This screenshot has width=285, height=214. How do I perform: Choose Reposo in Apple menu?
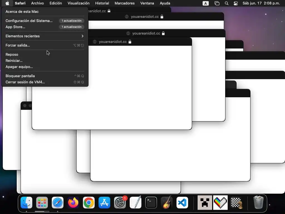pyautogui.click(x=45, y=54)
